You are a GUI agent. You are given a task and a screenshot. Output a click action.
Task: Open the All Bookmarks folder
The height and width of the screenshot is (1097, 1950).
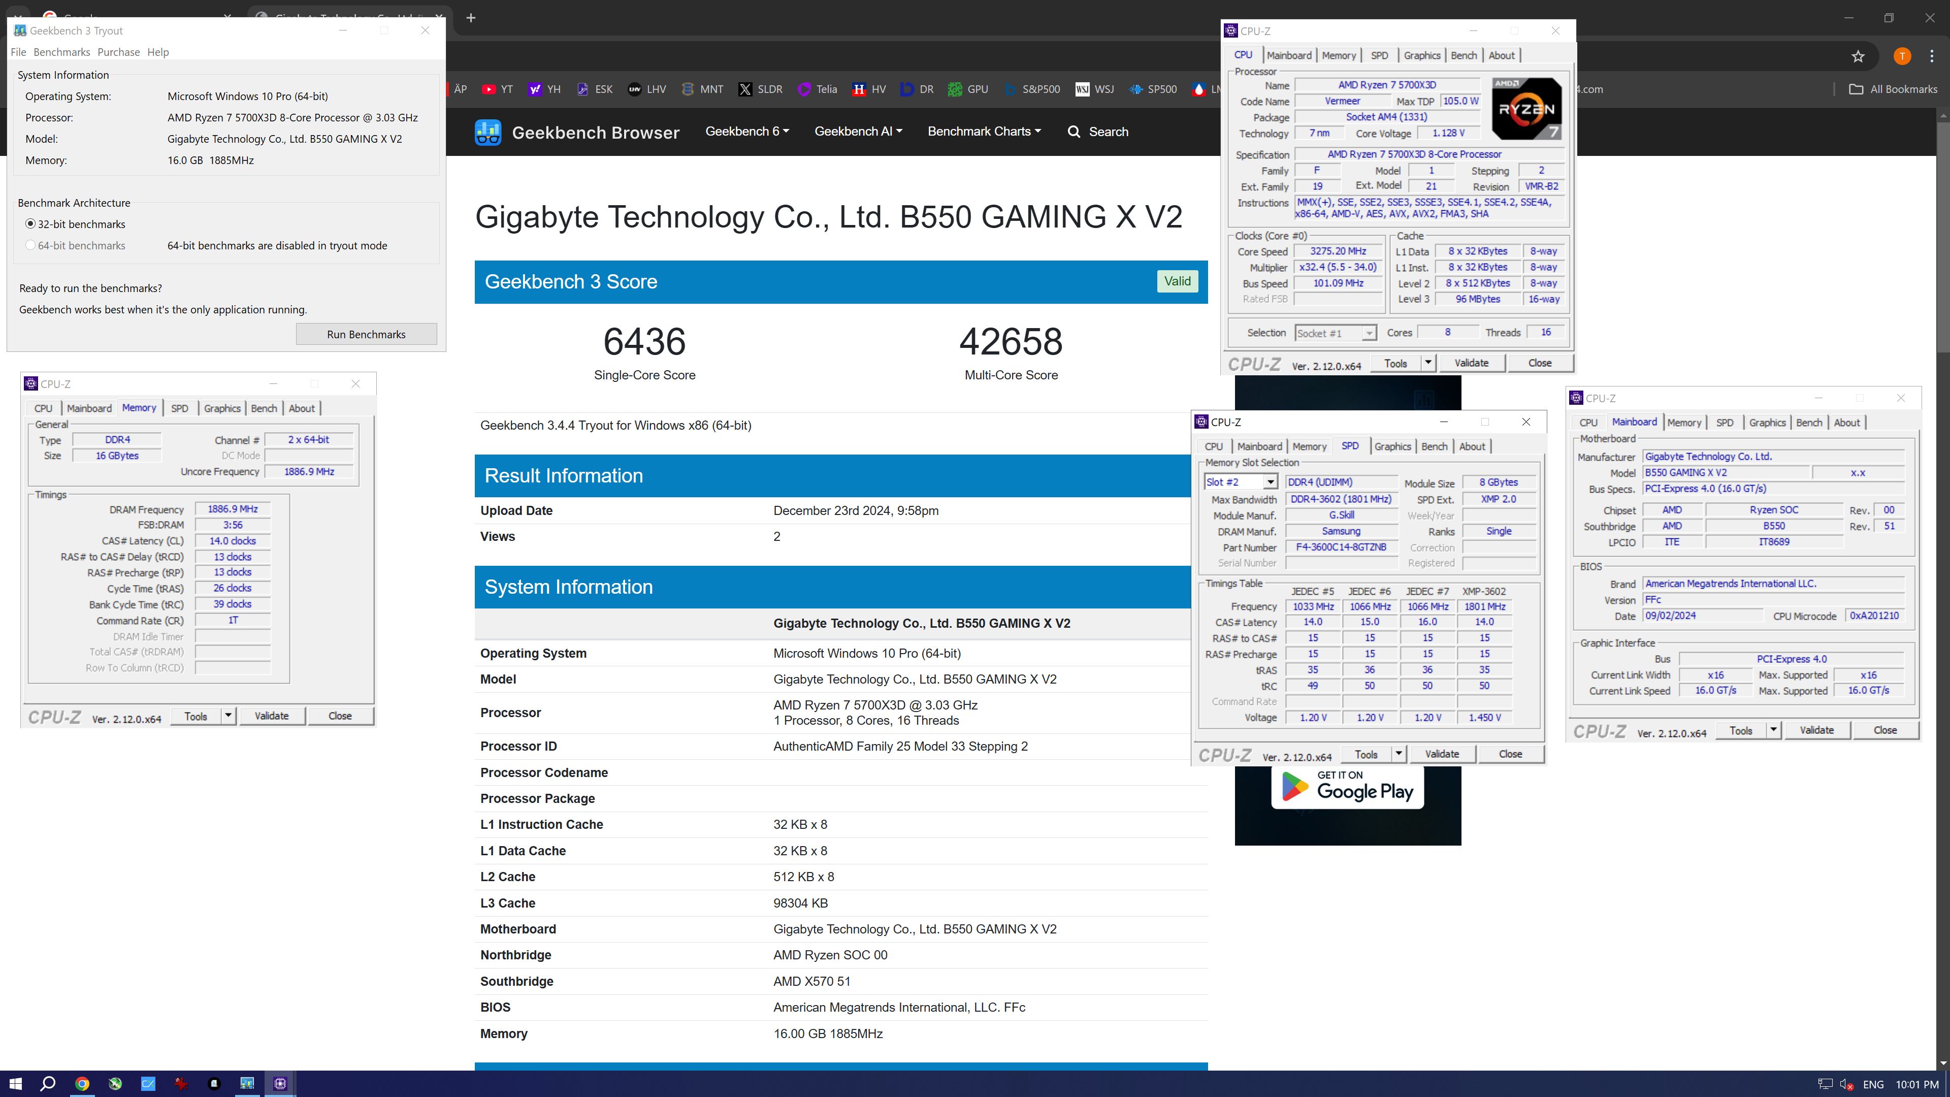point(1893,89)
